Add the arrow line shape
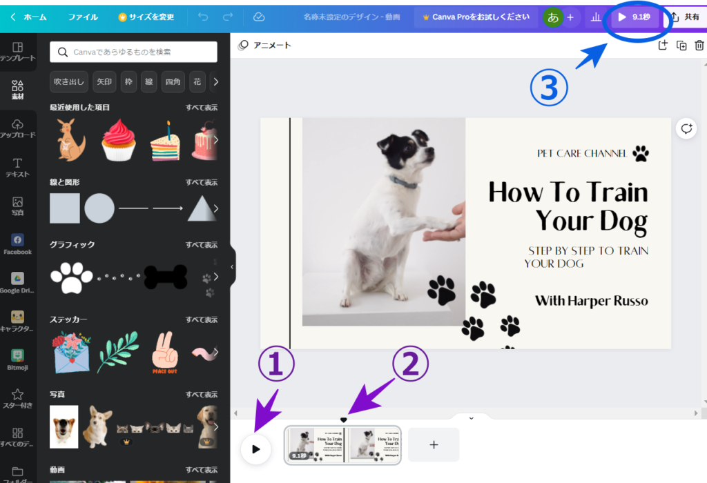Screen dimensions: 707x483 tap(168, 208)
